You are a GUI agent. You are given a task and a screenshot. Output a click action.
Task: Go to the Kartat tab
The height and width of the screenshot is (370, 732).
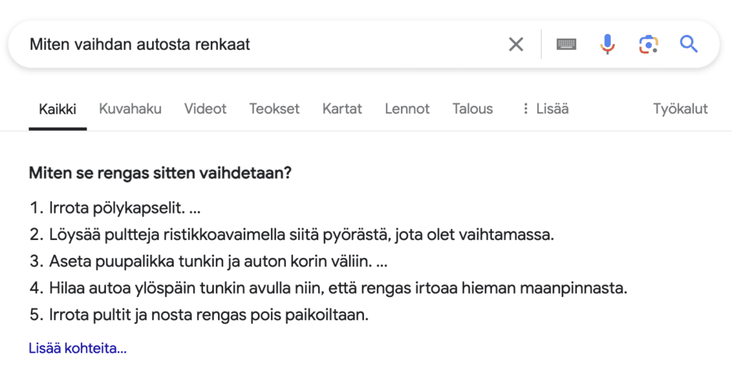point(342,109)
